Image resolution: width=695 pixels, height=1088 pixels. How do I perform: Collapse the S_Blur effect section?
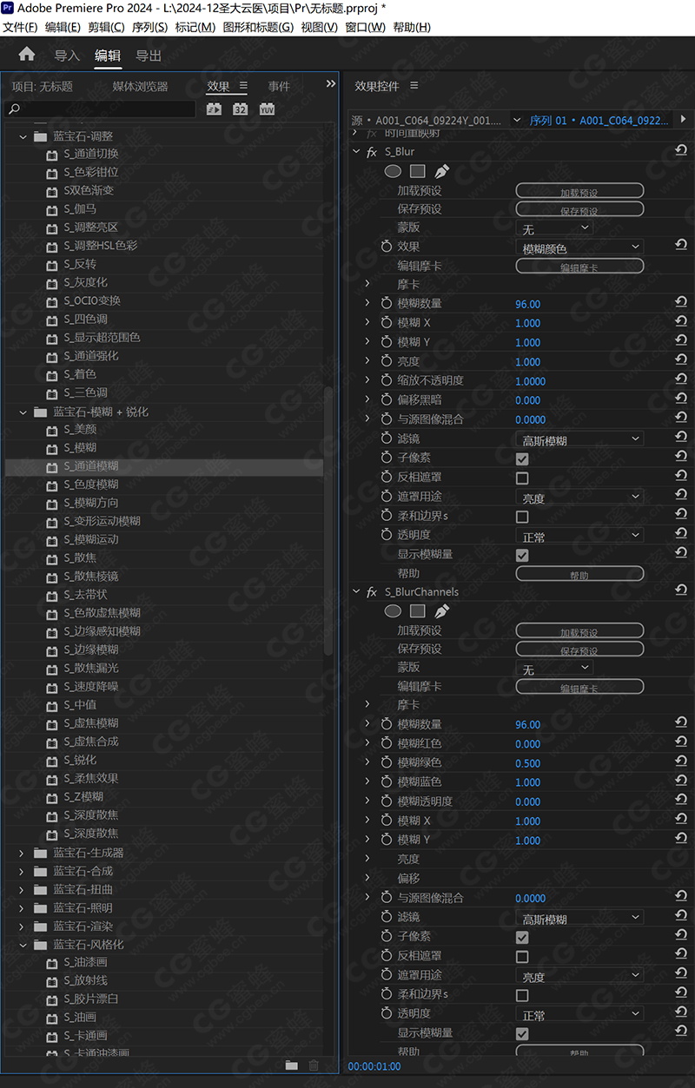(x=355, y=152)
